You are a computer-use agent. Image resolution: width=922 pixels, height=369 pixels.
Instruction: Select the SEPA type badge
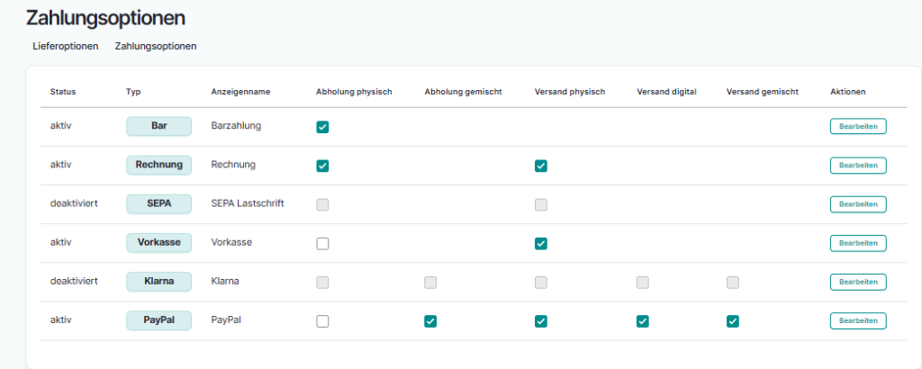click(158, 204)
